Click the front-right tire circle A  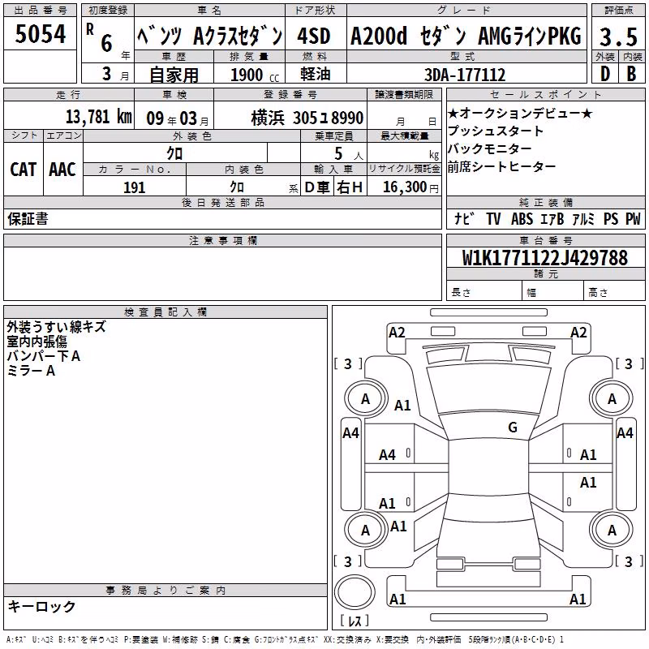612,399
